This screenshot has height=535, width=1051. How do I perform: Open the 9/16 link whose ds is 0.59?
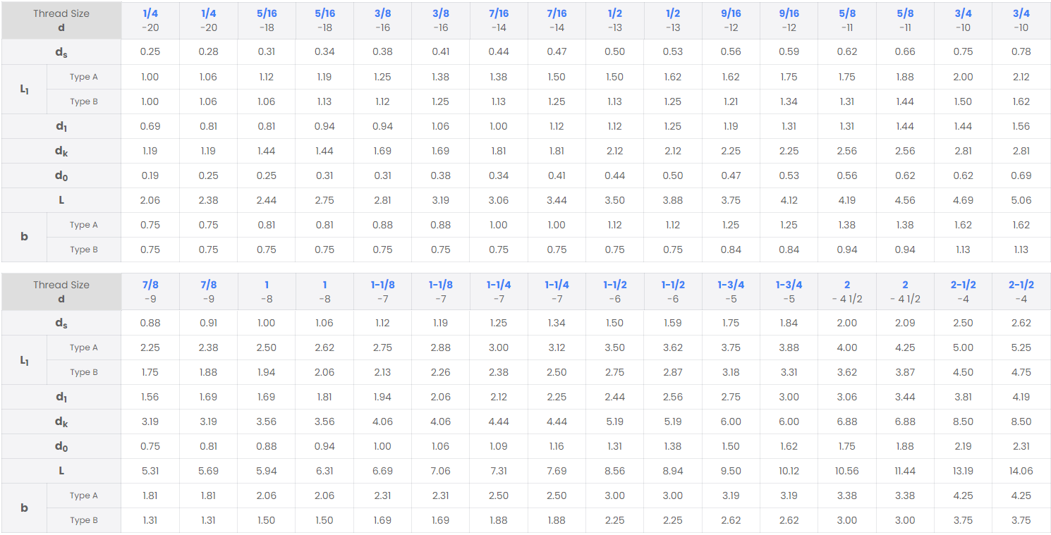coord(789,13)
